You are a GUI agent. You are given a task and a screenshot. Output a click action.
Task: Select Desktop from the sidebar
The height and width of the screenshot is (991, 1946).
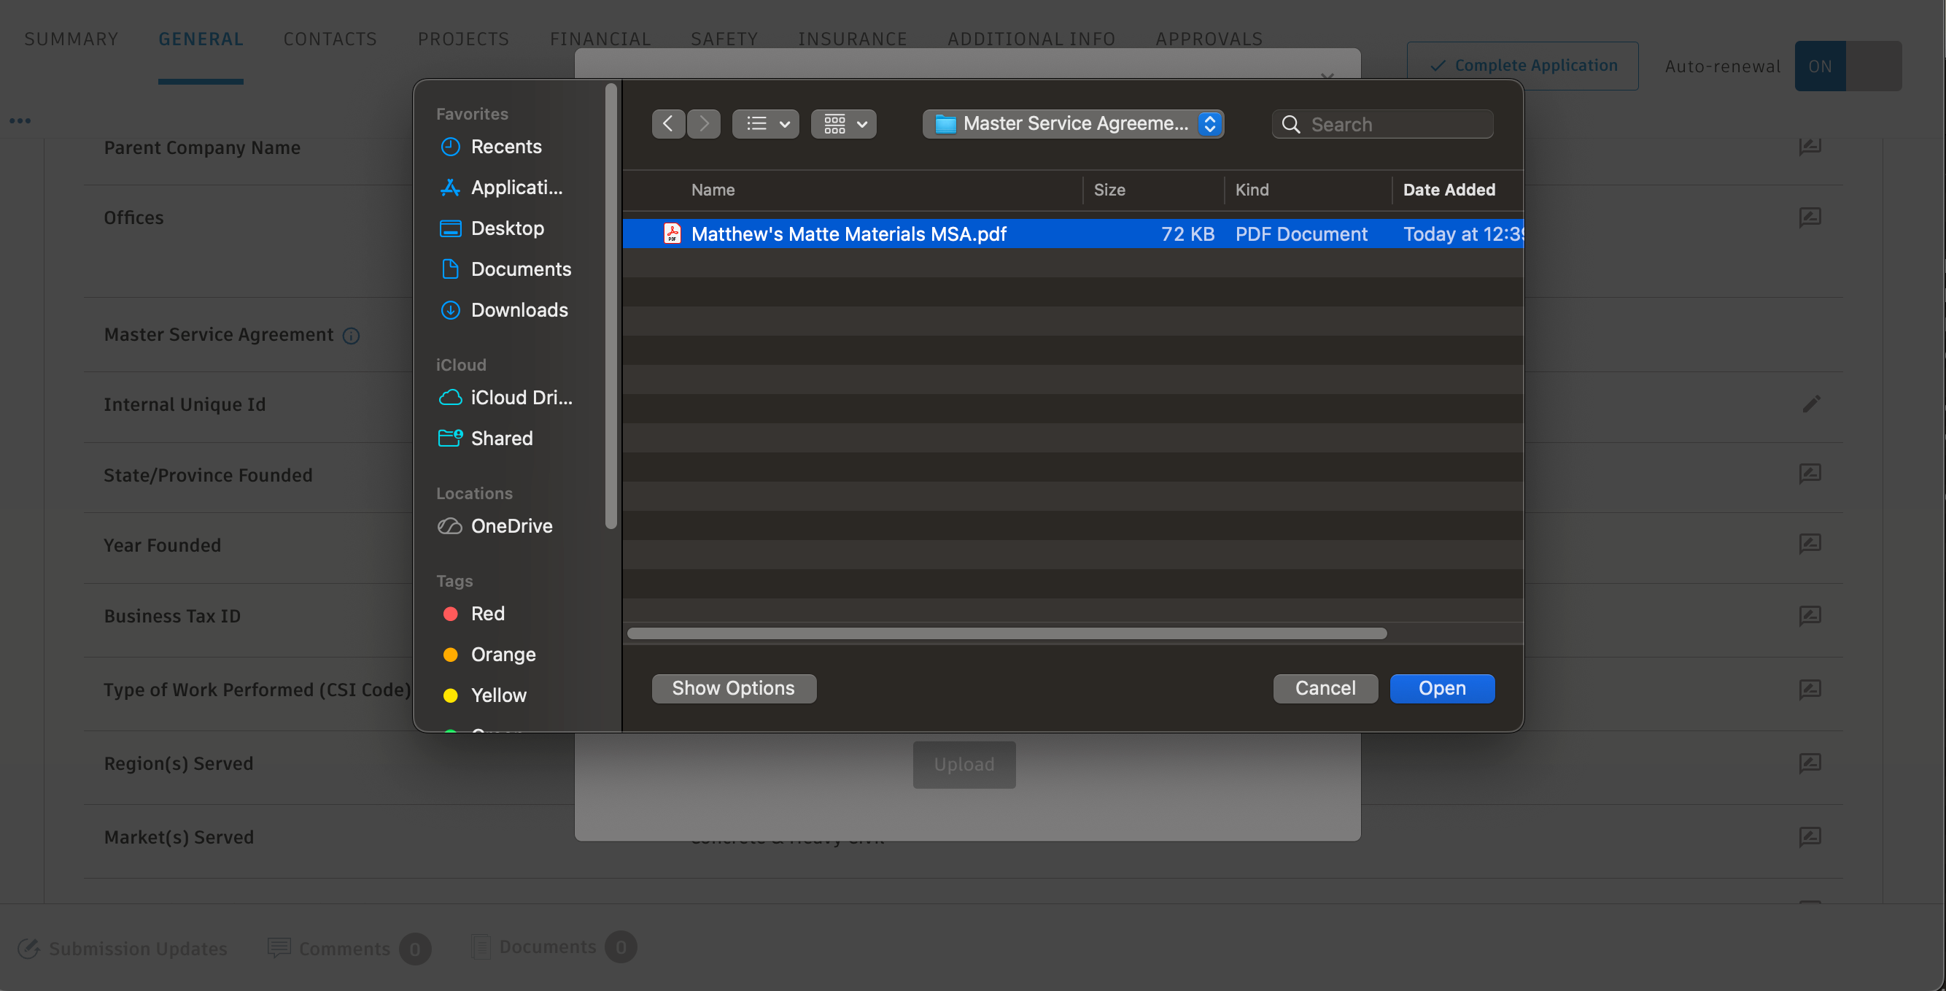tap(507, 228)
